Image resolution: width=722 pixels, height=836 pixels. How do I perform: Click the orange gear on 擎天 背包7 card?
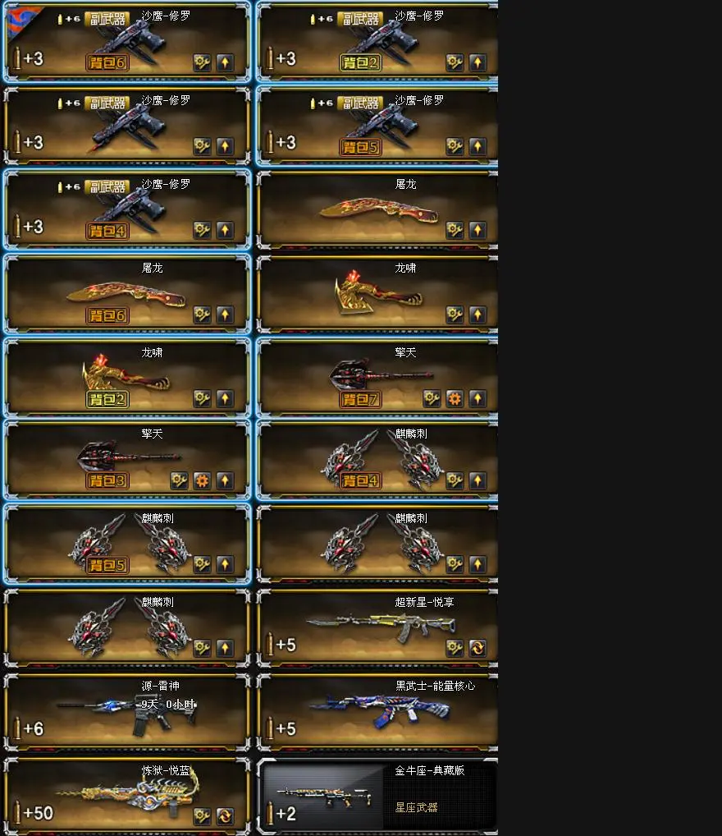(455, 398)
